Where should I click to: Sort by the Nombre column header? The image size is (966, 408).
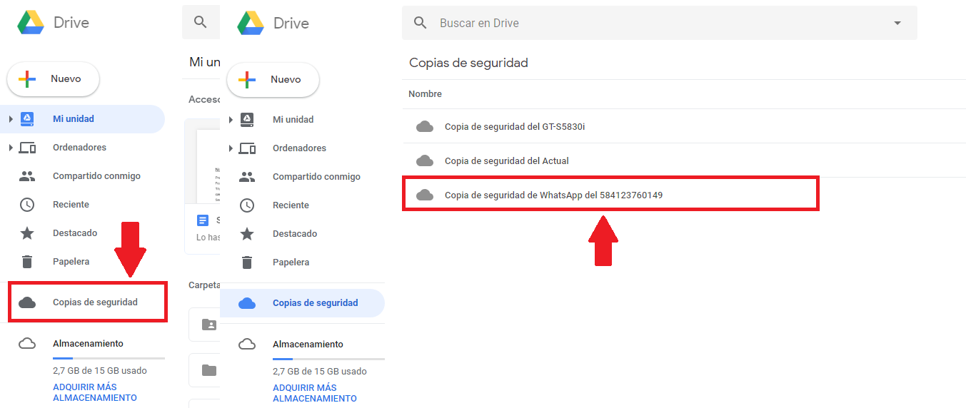point(425,94)
